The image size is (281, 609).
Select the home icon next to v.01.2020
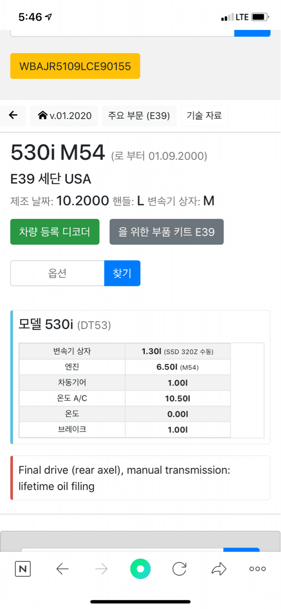(42, 116)
